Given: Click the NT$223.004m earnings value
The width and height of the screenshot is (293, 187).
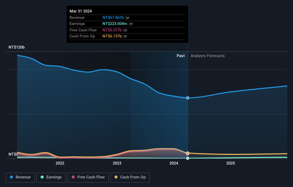Looking at the screenshot, I should pyautogui.click(x=115, y=24).
